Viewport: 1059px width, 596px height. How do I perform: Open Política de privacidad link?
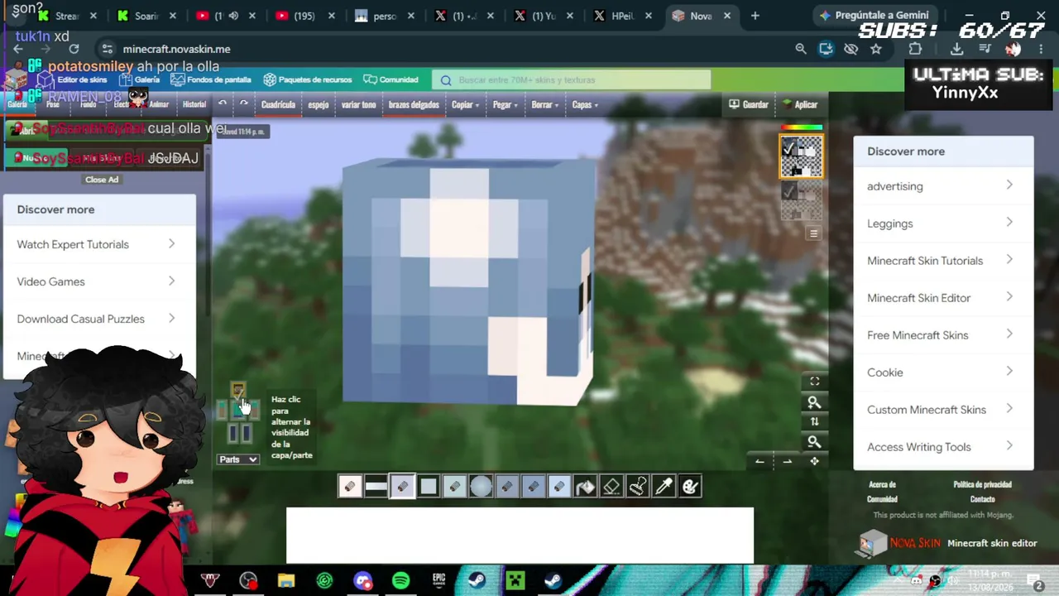tap(982, 484)
